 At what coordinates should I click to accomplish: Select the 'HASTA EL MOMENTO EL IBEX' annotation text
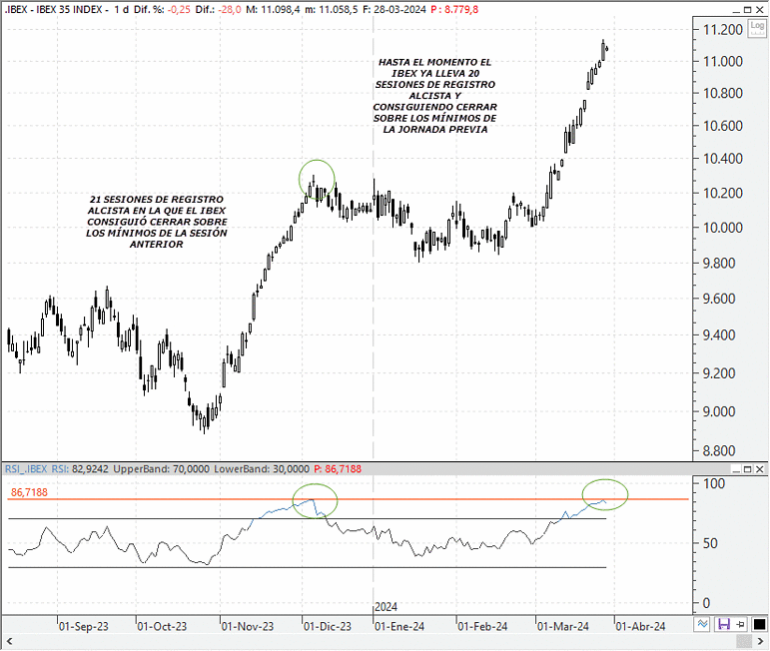435,96
